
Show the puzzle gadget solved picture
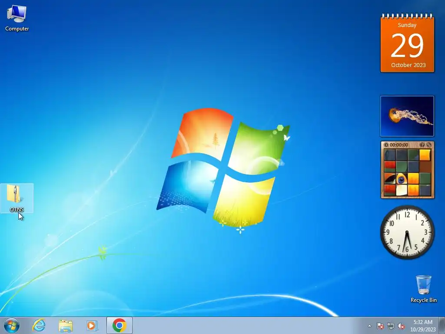point(422,145)
